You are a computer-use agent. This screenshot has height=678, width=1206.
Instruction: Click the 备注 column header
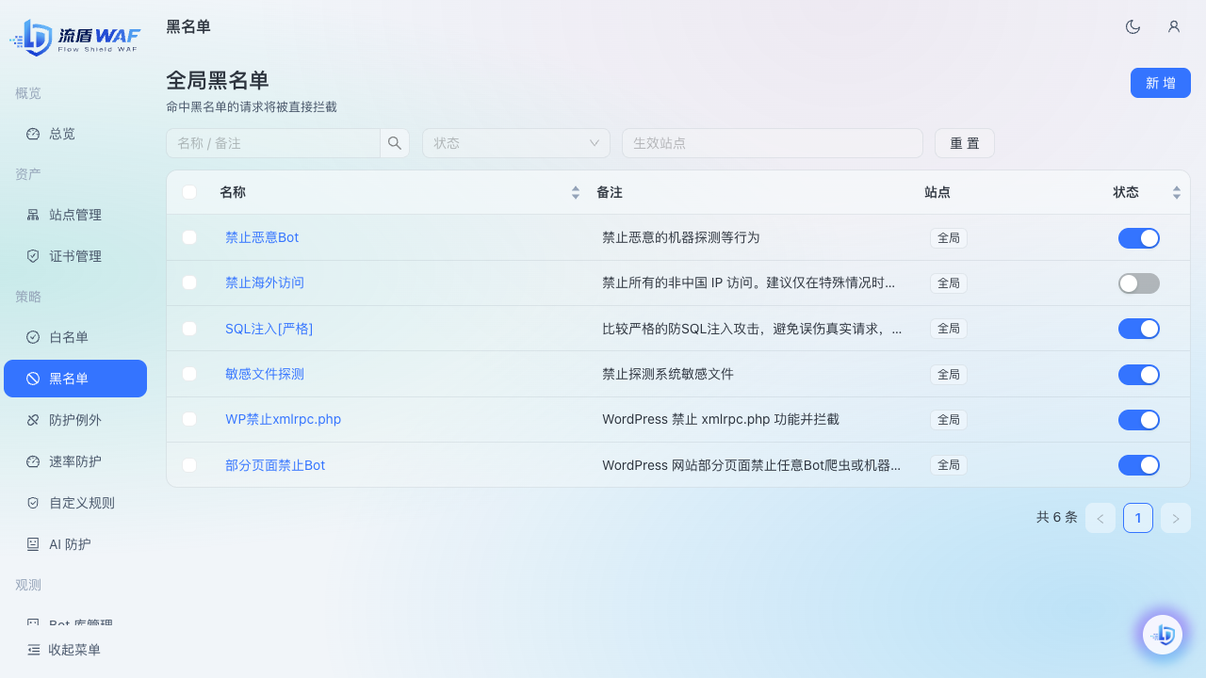[610, 192]
